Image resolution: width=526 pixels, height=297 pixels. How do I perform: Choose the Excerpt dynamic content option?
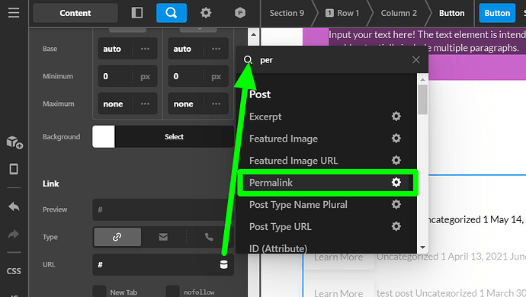pos(265,117)
